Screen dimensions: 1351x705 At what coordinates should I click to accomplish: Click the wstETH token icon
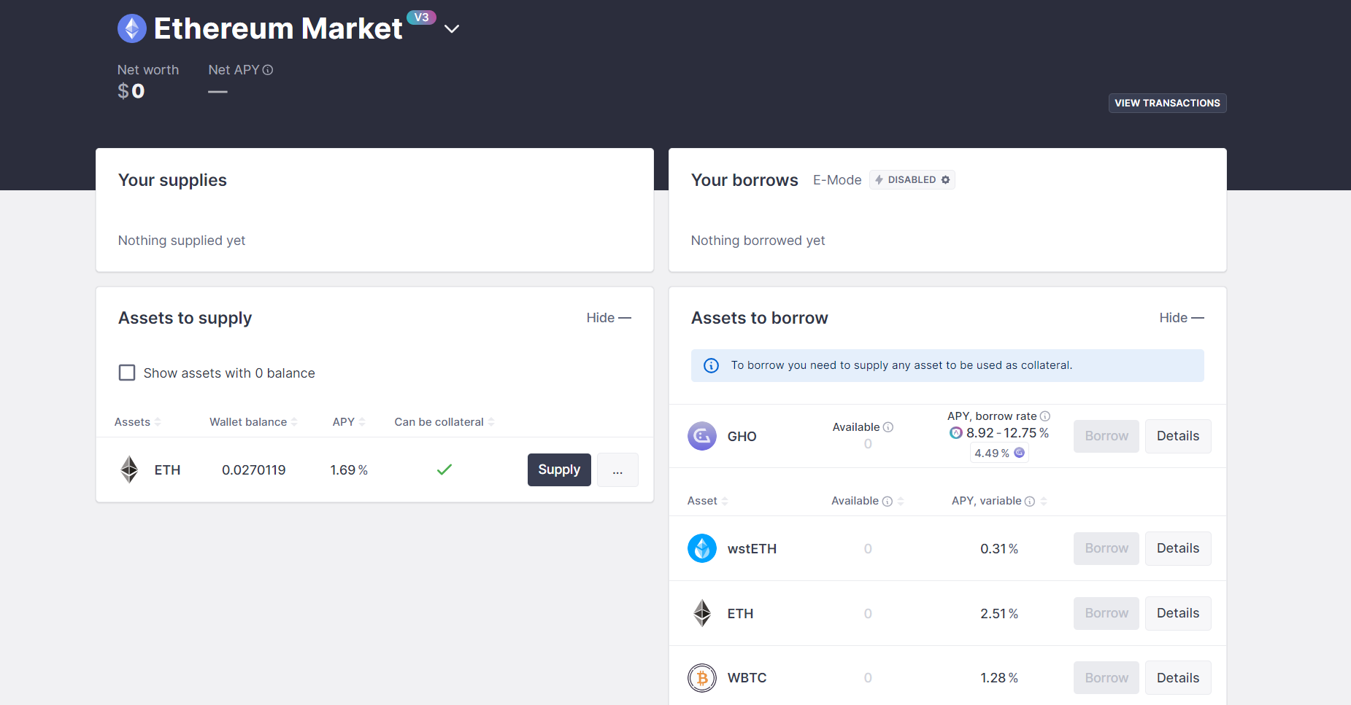click(x=701, y=548)
